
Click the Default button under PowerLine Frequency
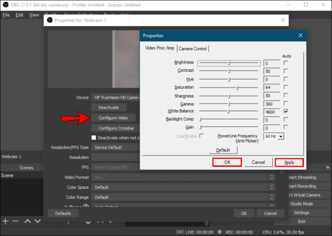click(223, 150)
